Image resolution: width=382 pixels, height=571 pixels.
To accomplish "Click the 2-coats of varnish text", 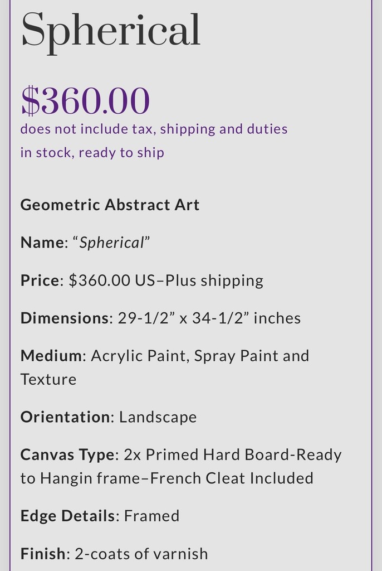I will [x=141, y=554].
